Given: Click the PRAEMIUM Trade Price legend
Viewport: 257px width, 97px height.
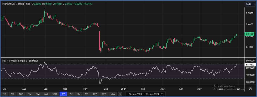Looking at the screenshot, I should click(x=16, y=4).
